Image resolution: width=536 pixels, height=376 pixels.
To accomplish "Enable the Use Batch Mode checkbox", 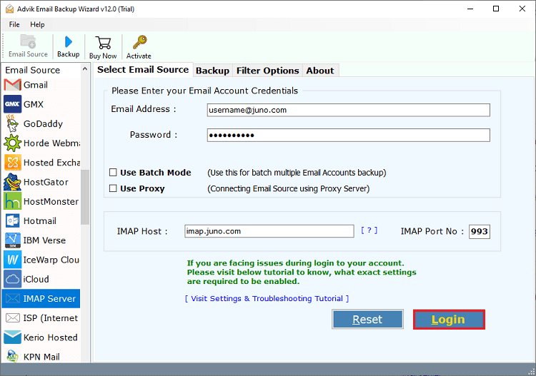I will (113, 173).
